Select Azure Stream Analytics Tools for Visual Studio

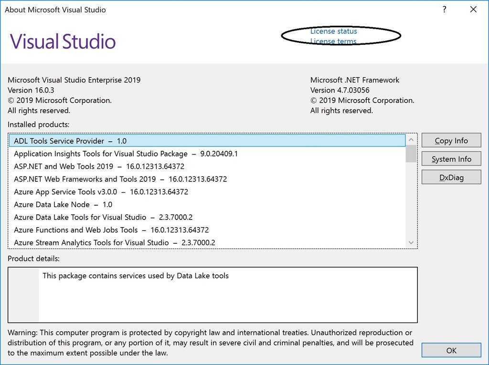tap(207, 242)
